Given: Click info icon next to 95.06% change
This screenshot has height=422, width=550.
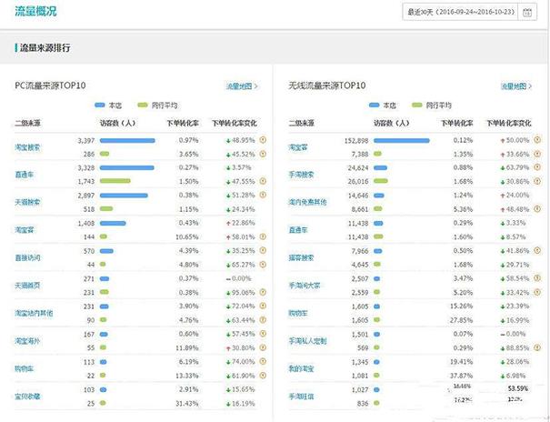Looking at the screenshot, I should point(263,292).
